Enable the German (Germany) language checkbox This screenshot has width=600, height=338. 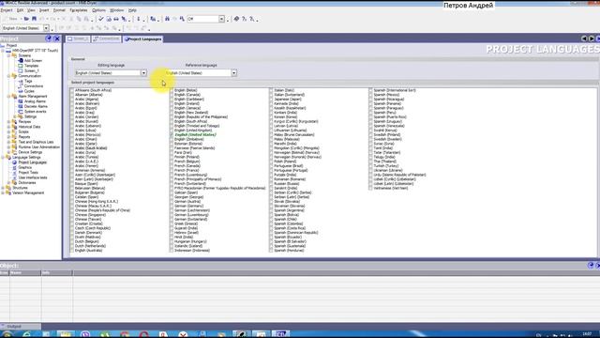(x=172, y=206)
